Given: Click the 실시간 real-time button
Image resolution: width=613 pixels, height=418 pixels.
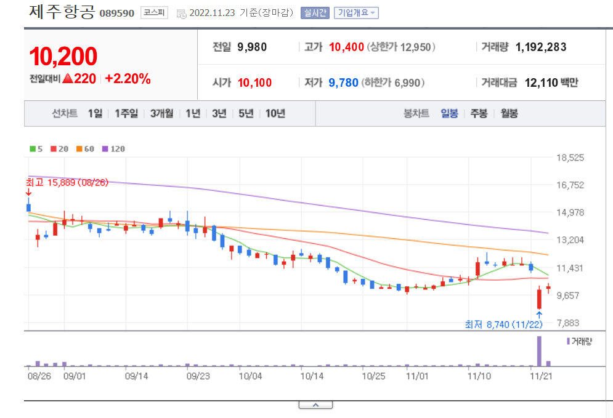Looking at the screenshot, I should (315, 13).
